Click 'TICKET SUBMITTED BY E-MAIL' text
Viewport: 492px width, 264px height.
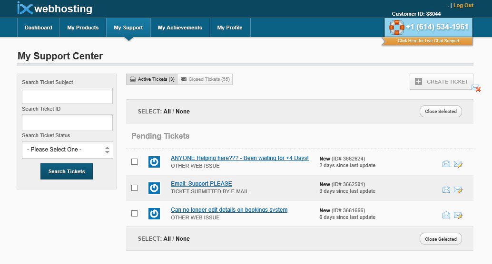coord(210,191)
